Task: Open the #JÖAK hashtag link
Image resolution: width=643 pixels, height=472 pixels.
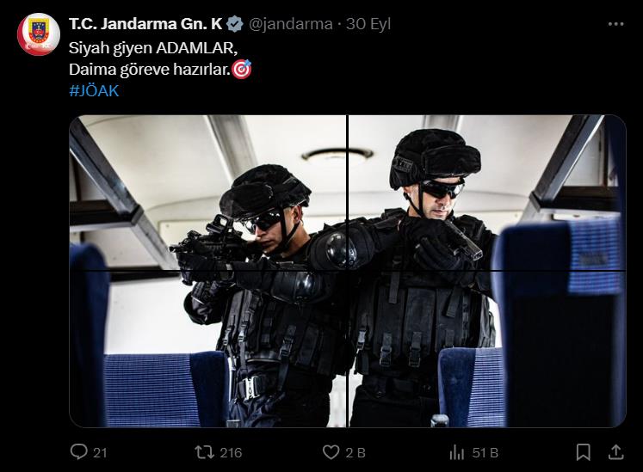Action: point(94,90)
